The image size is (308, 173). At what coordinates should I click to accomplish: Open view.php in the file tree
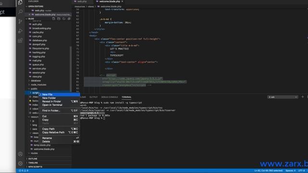pyautogui.click(x=37, y=77)
